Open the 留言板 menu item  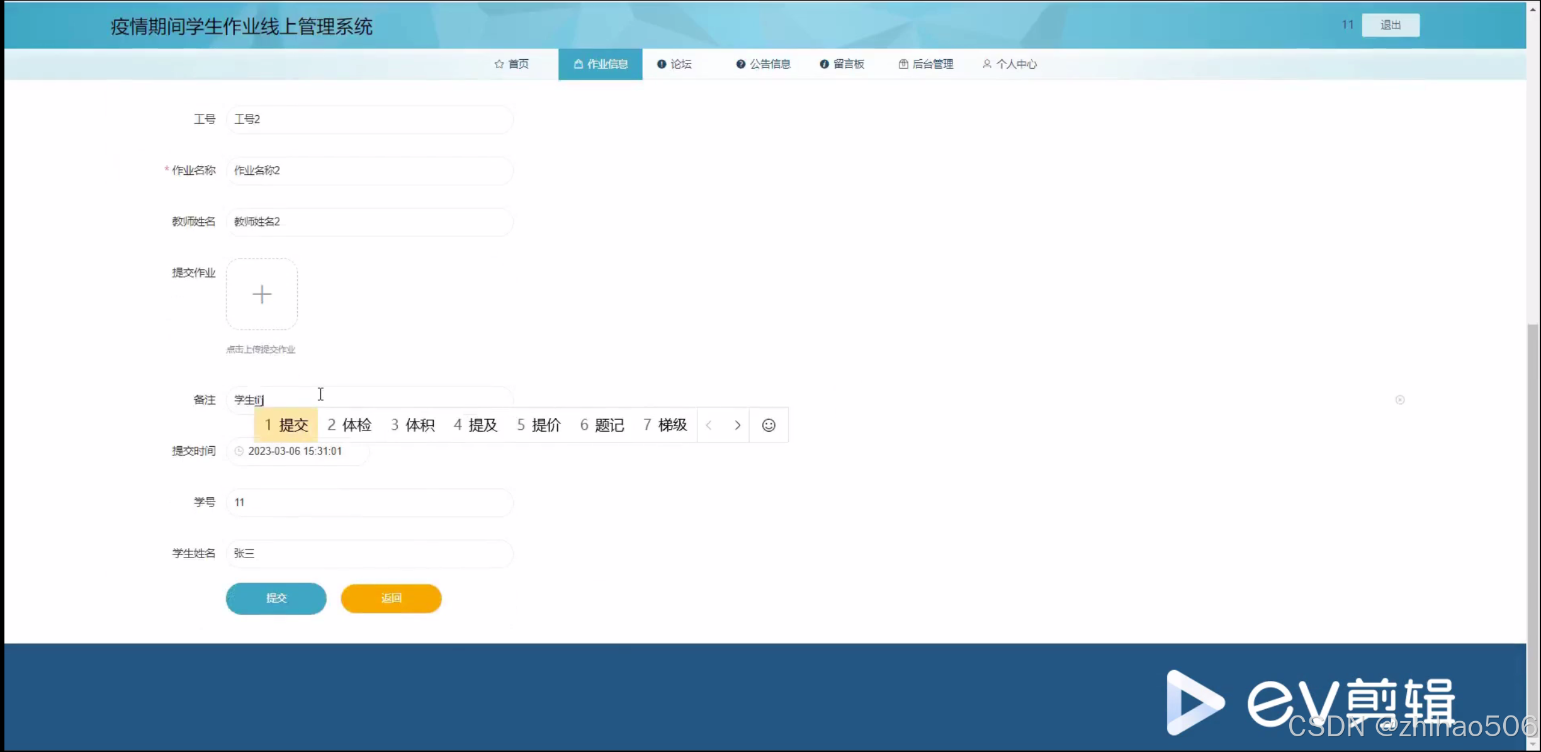[842, 64]
